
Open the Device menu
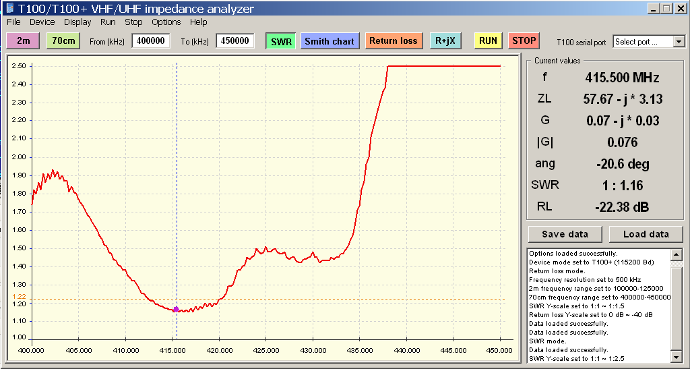point(42,22)
